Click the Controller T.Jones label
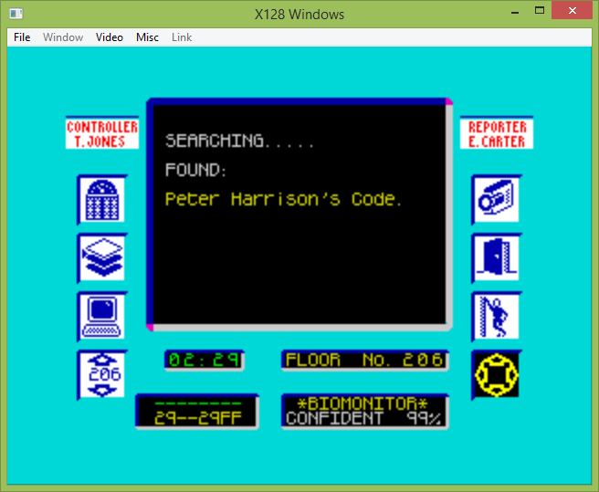The image size is (599, 492). click(x=102, y=133)
